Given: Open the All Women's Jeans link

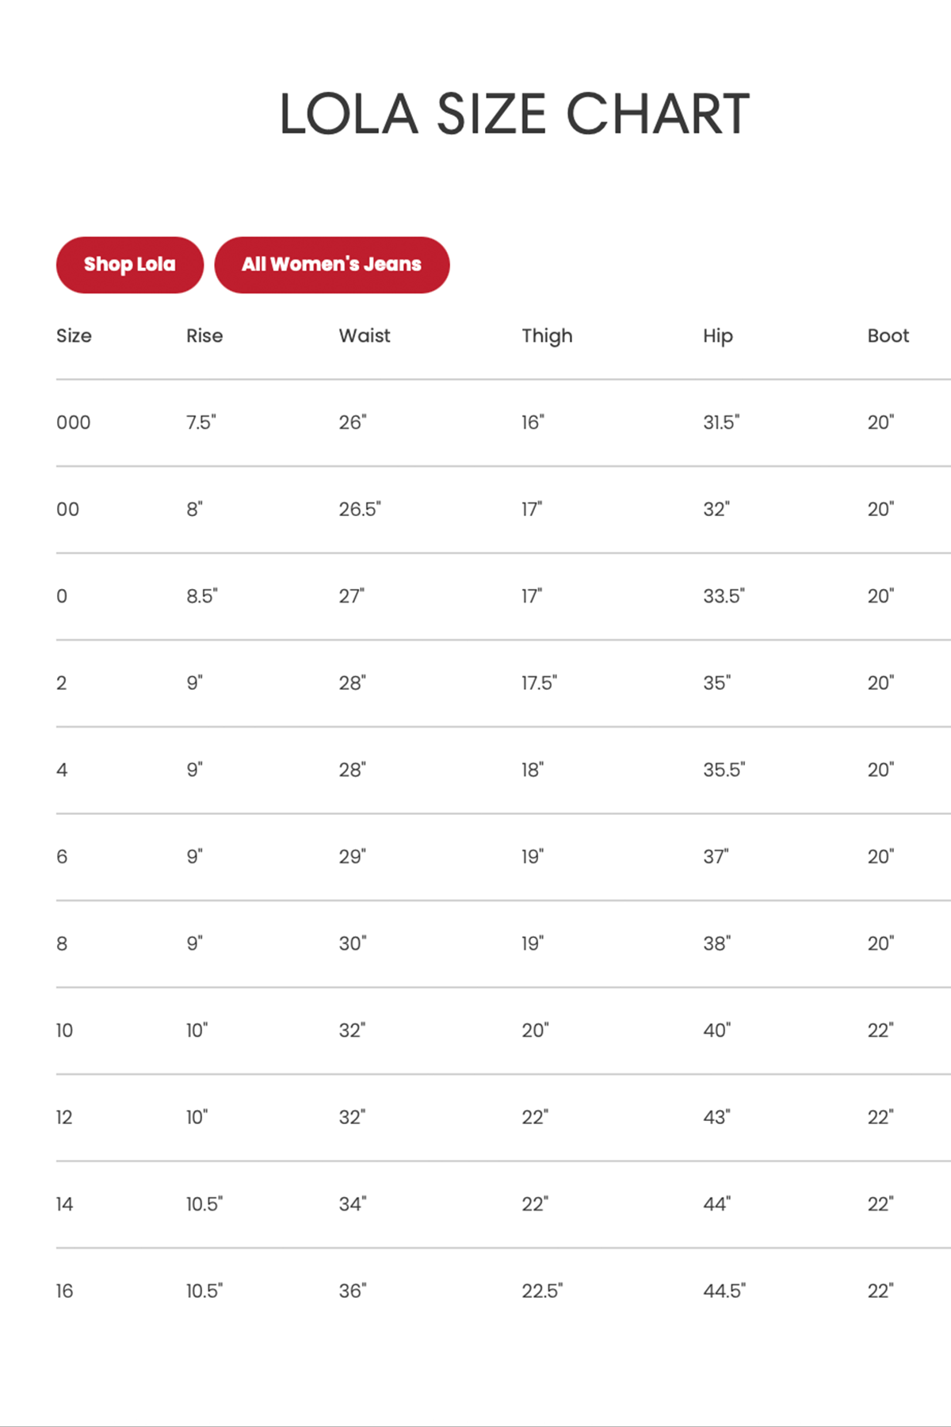Looking at the screenshot, I should 331,265.
